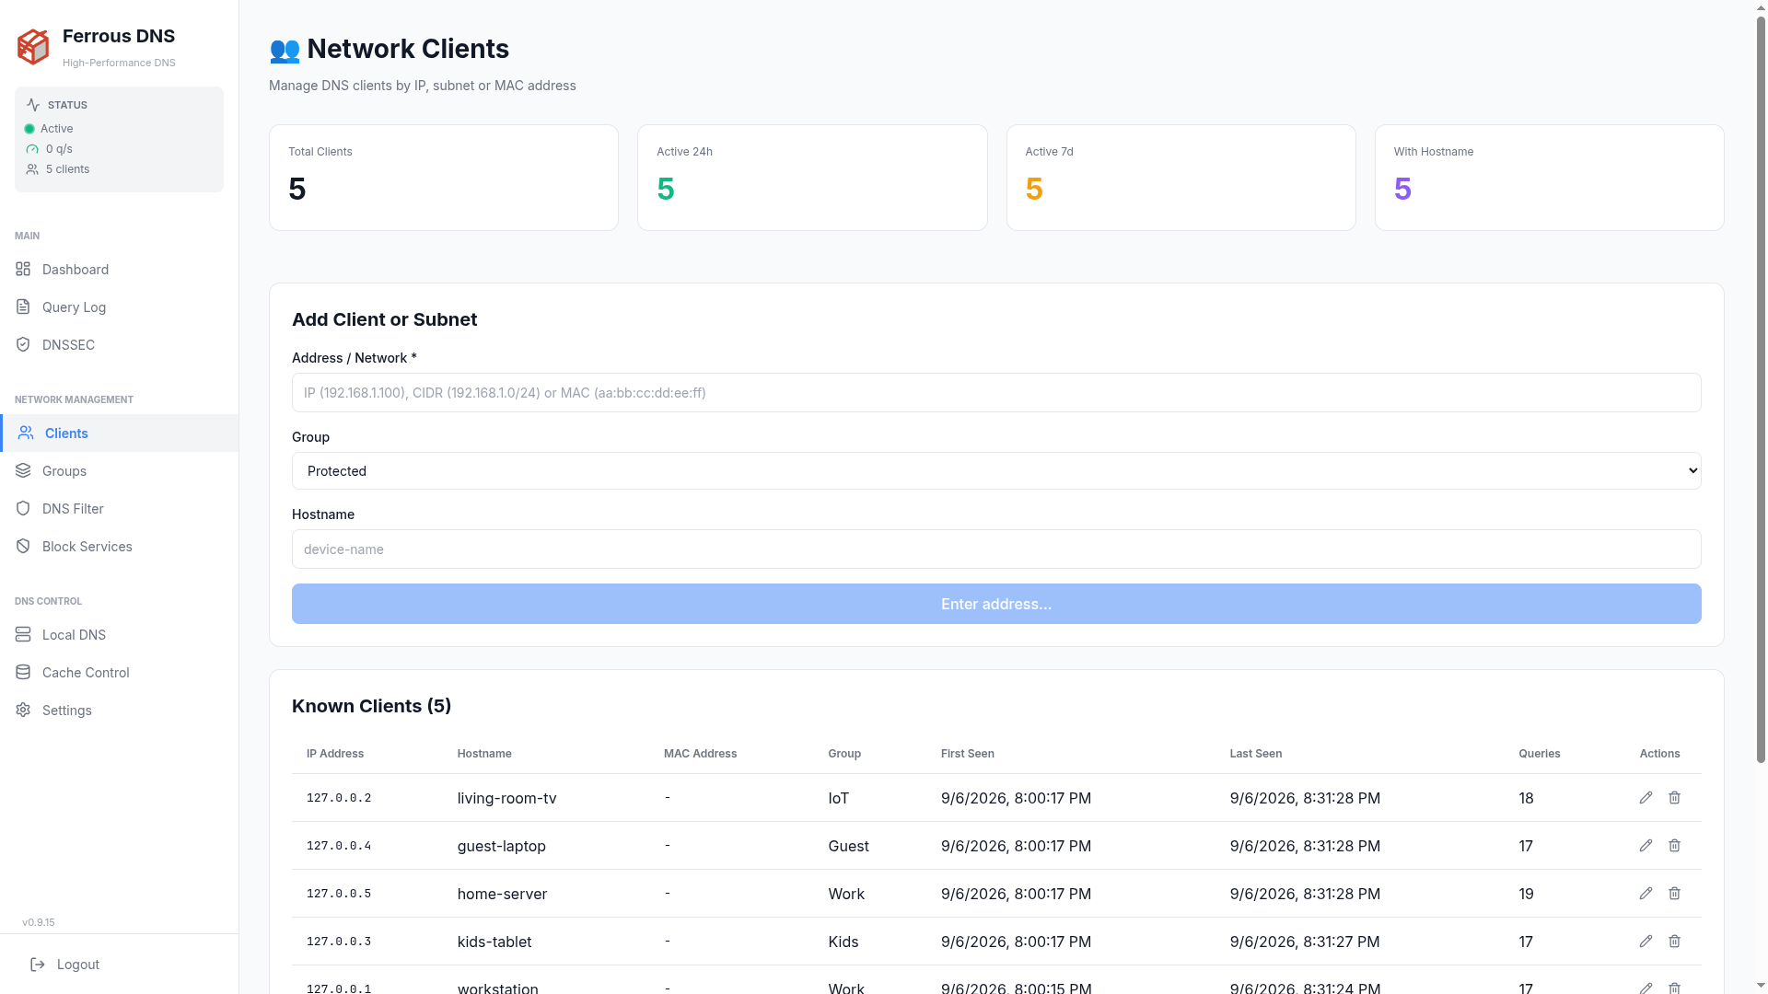Click the IoT group cell
Viewport: 1768px width, 994px height.
838,798
